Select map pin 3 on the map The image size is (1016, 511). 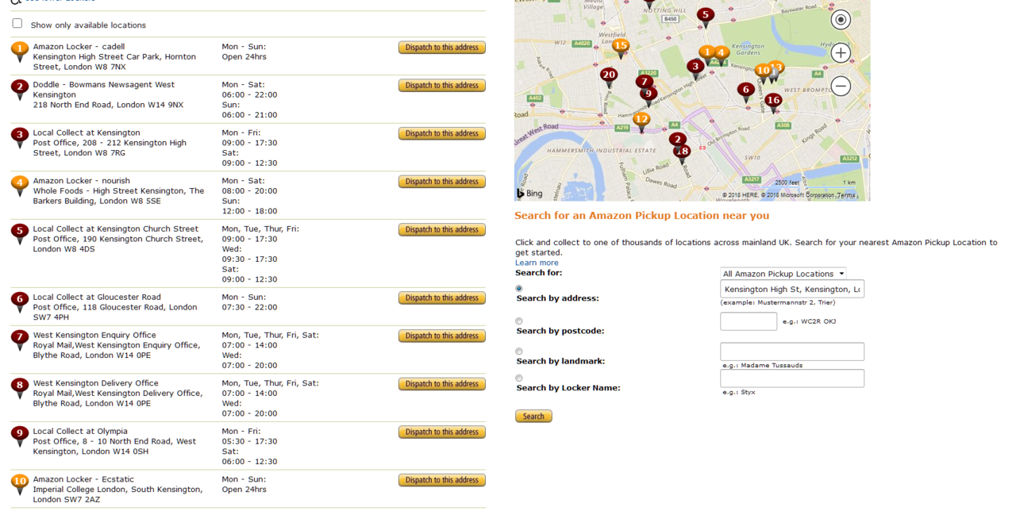point(696,68)
